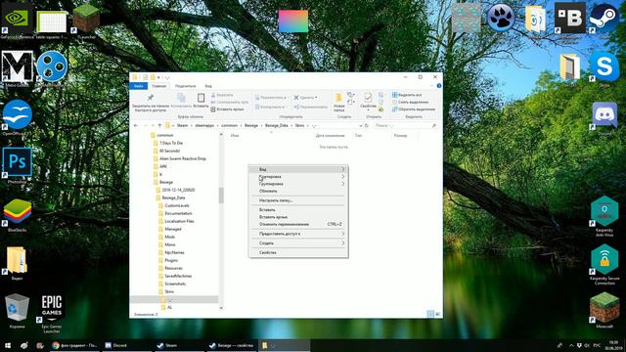Open the Вид submenu in context menu
Viewport: 626px width, 352px height.
pyautogui.click(x=298, y=169)
